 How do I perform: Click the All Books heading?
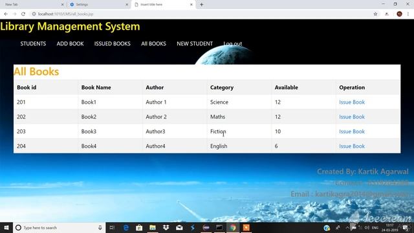[36, 72]
